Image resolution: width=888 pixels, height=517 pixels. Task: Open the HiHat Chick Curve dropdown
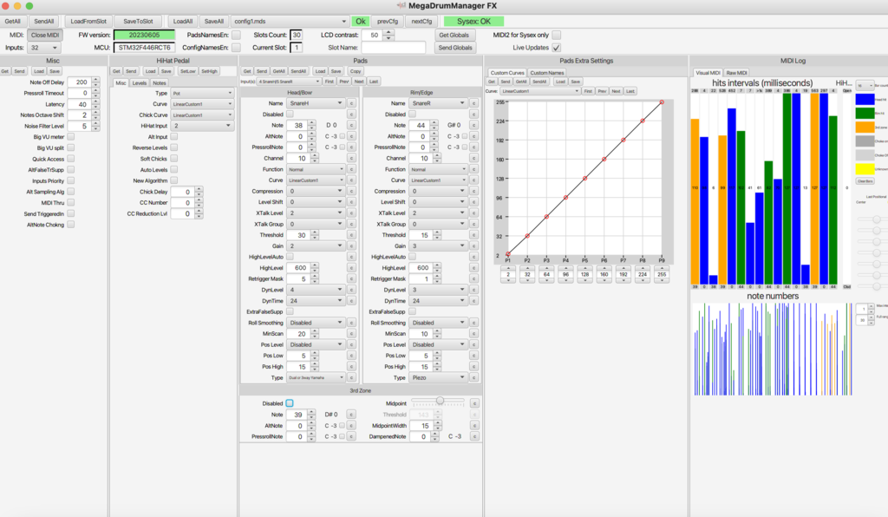[x=202, y=115]
